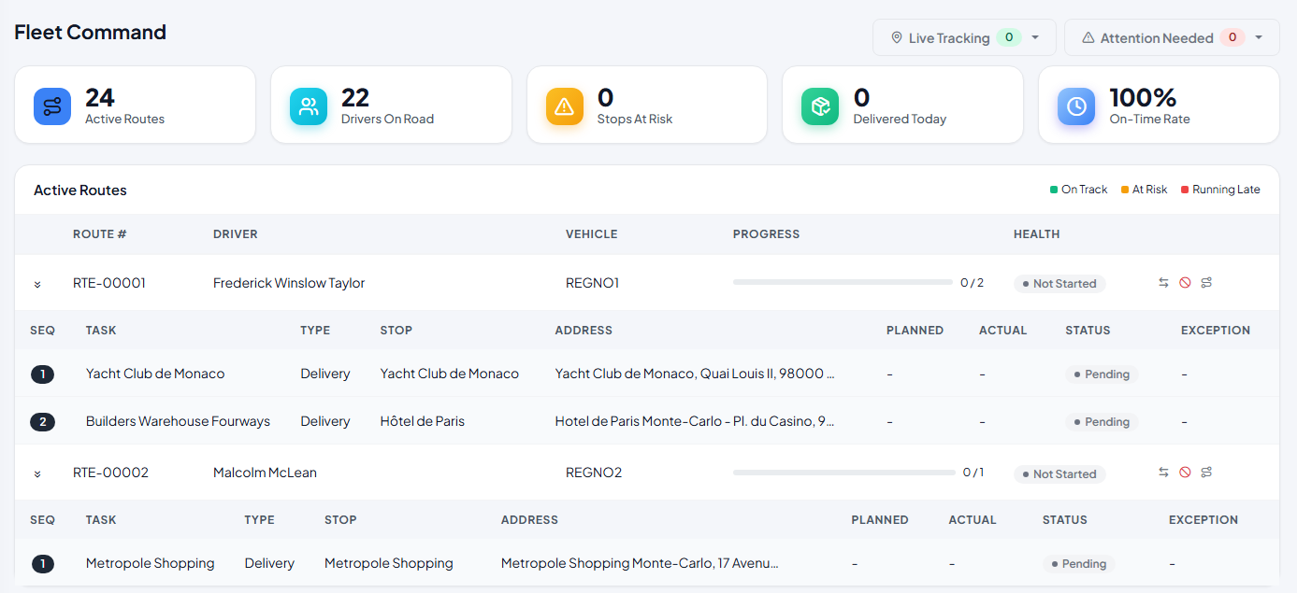The height and width of the screenshot is (593, 1297).
Task: Click vehicle REGNO2
Action: (594, 473)
